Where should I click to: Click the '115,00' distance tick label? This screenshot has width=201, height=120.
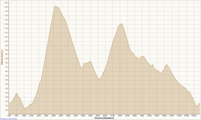(179, 116)
